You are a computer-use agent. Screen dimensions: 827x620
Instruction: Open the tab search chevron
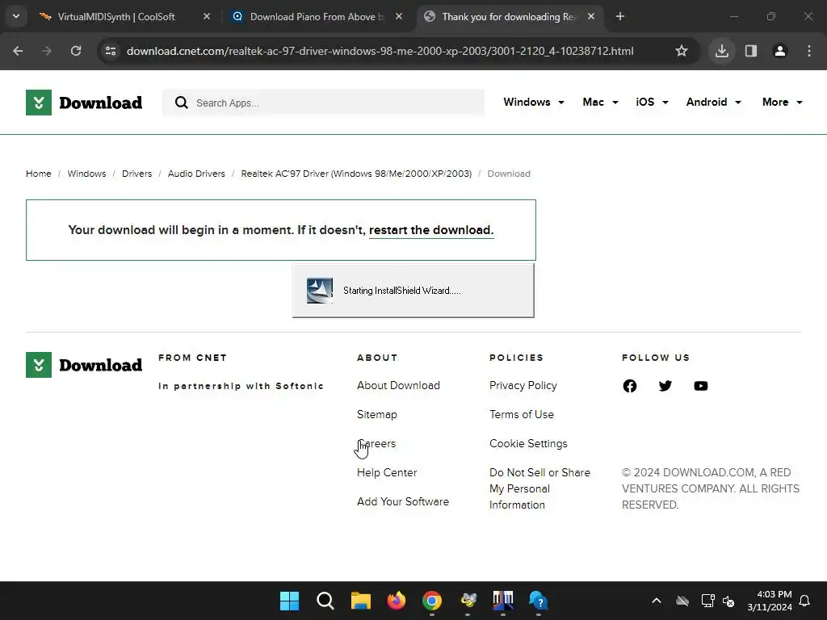coord(16,16)
